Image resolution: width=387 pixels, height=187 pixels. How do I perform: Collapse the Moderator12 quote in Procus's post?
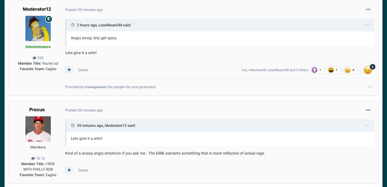(73, 126)
